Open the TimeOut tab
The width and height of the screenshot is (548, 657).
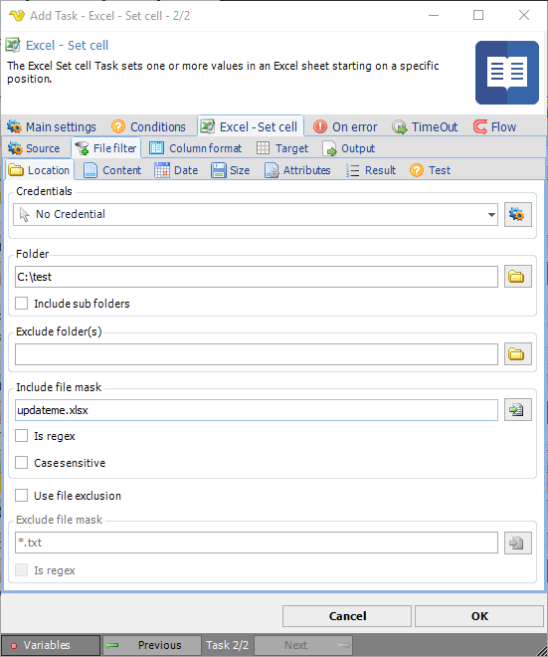tap(426, 126)
